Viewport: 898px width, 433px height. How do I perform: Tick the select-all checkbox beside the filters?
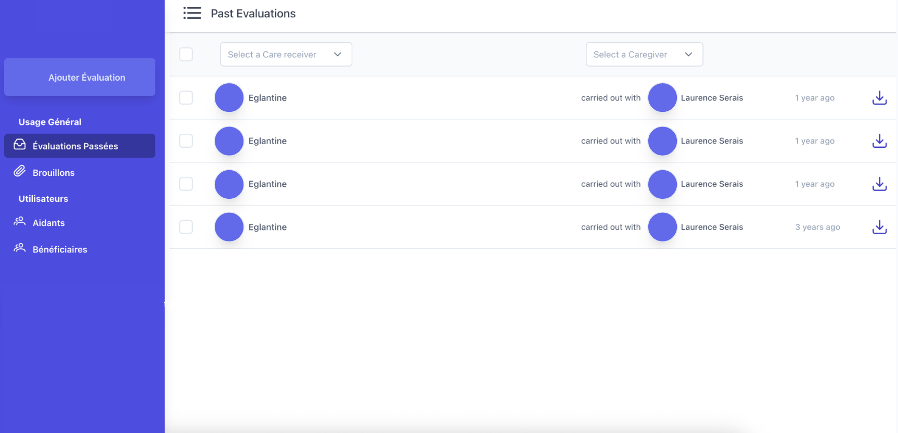pos(186,54)
